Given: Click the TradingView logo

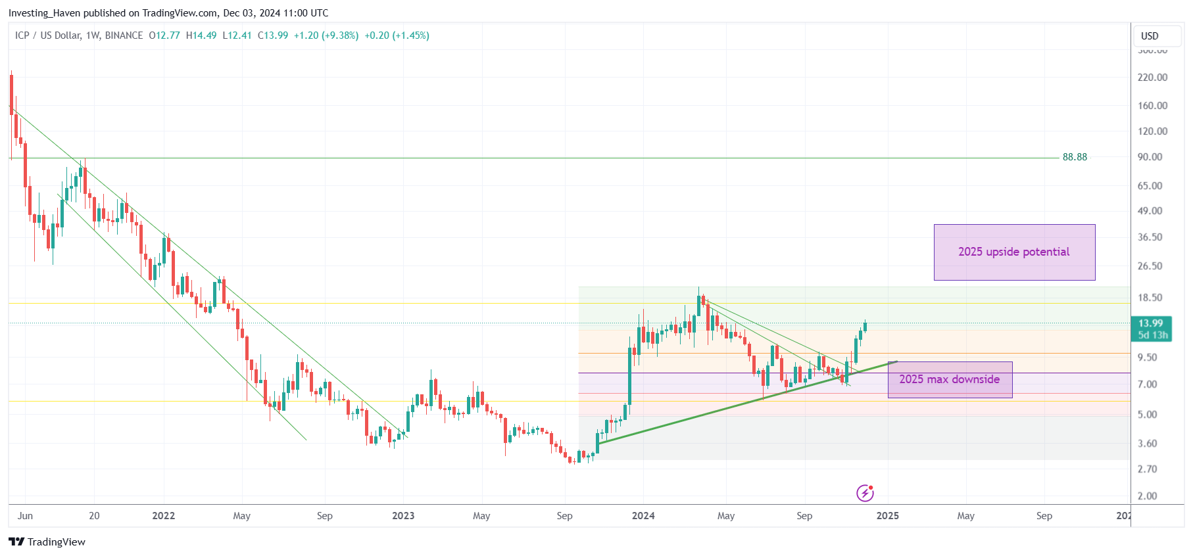Looking at the screenshot, I should tap(47, 542).
